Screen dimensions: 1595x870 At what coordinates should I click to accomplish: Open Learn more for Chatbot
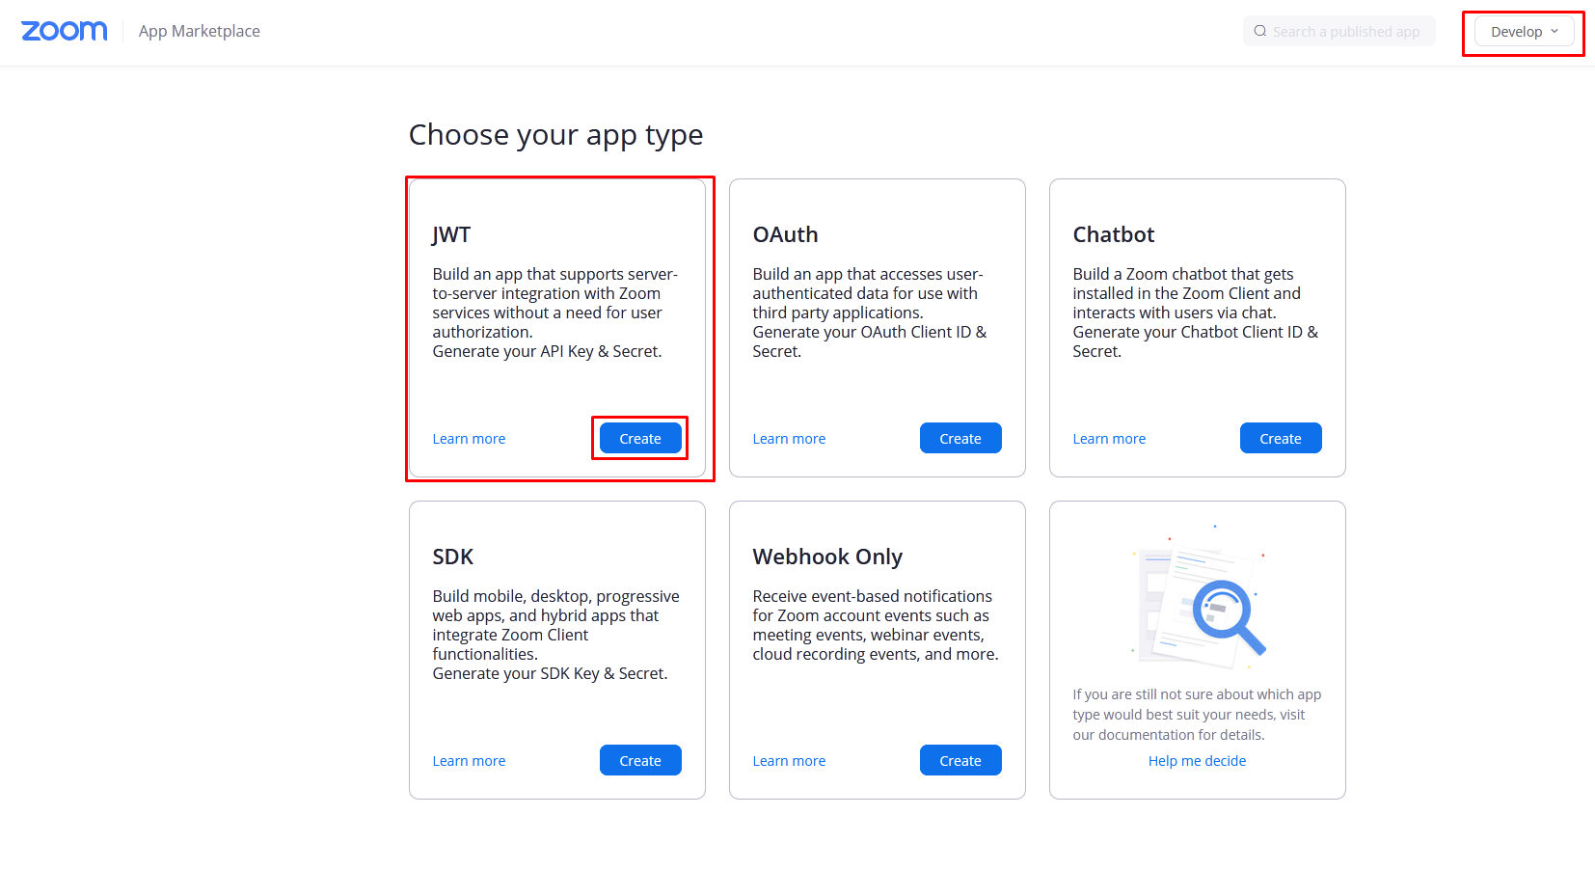click(1109, 439)
